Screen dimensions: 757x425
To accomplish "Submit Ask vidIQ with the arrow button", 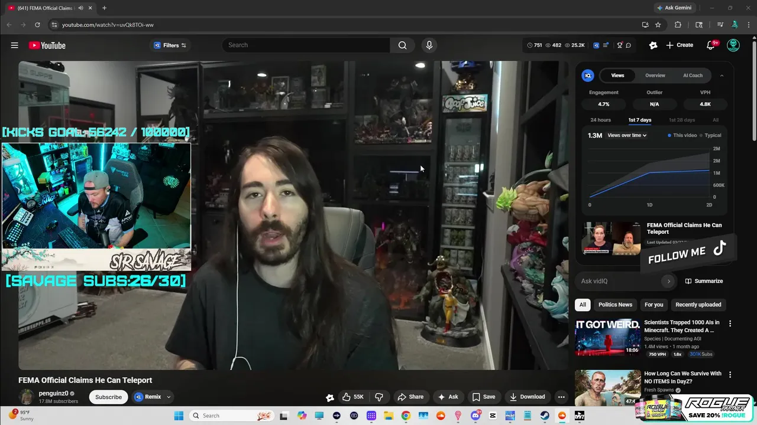I will pyautogui.click(x=668, y=281).
